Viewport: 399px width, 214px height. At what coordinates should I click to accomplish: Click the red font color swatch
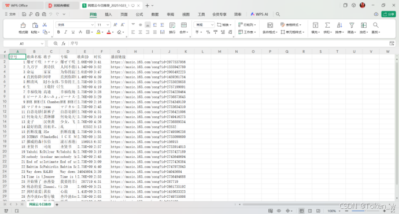(x=109, y=32)
